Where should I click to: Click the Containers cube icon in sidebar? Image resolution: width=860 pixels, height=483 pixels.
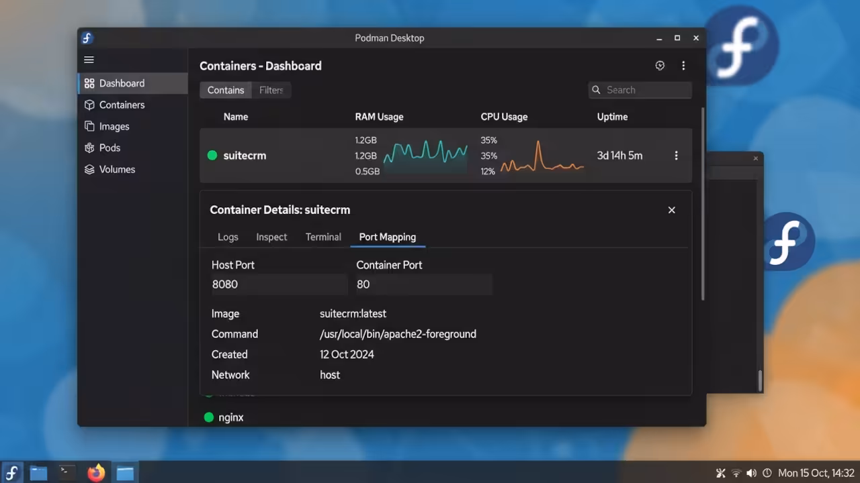click(x=89, y=105)
